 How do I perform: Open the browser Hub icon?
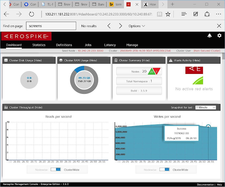pos(184,14)
